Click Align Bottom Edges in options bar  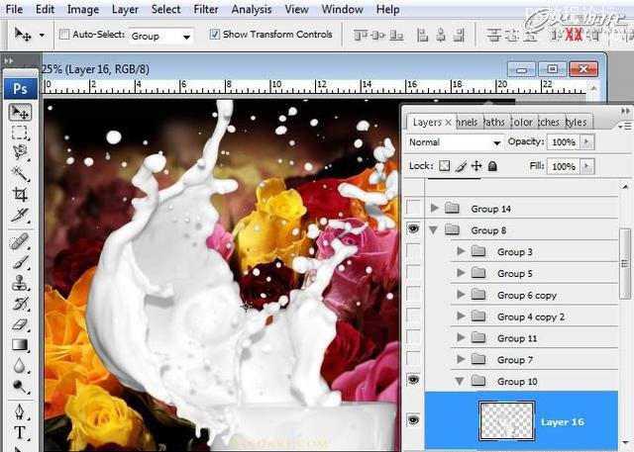396,36
